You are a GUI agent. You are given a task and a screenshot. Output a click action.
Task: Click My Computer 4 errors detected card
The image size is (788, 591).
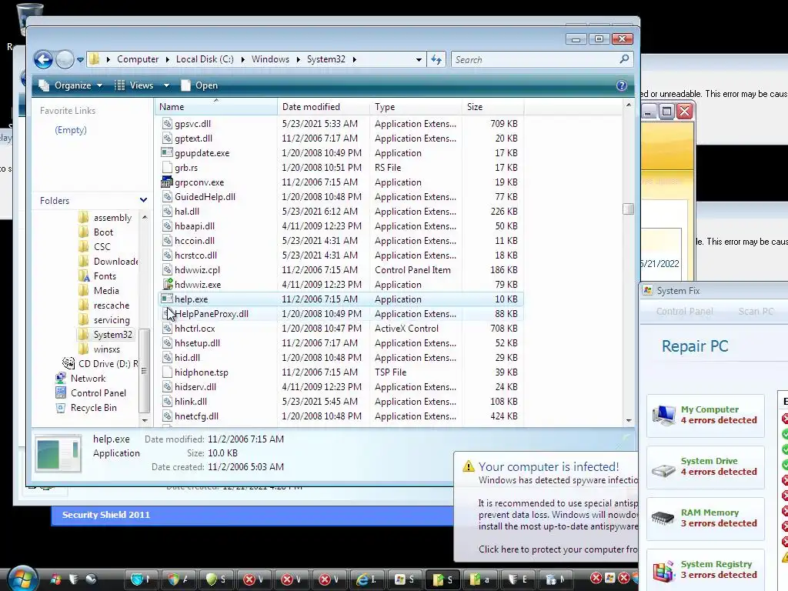[x=705, y=415]
